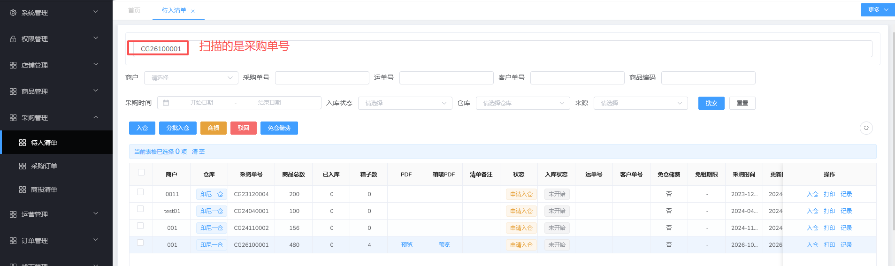This screenshot has height=266, width=895.
Task: Click calendar icon in 采购时间 field
Action: [166, 103]
